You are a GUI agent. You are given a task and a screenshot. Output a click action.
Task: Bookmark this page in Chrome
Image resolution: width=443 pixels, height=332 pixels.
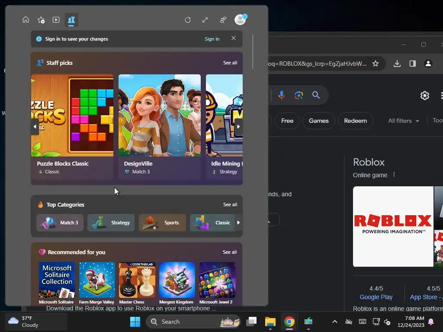click(375, 64)
